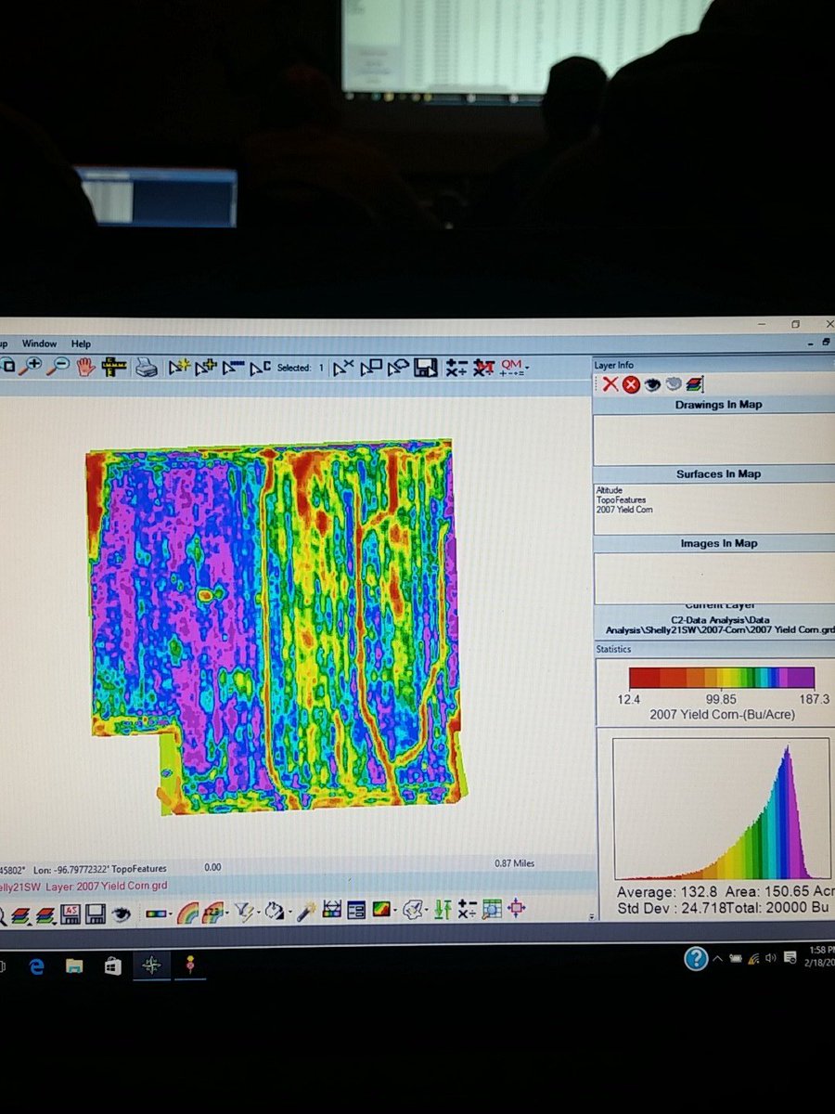This screenshot has width=835, height=1114.
Task: Click red circle X delete icon in Layer Info
Action: click(631, 384)
